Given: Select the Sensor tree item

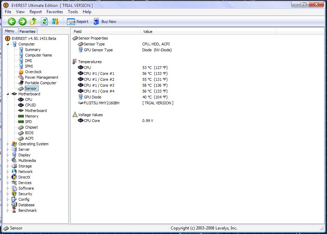Looking at the screenshot, I should point(31,88).
